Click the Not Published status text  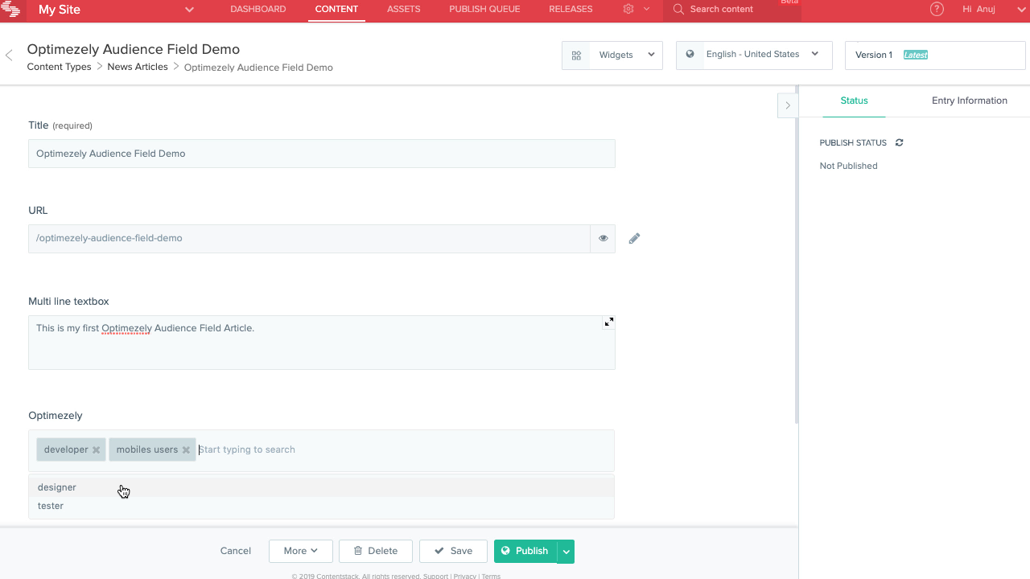click(848, 166)
